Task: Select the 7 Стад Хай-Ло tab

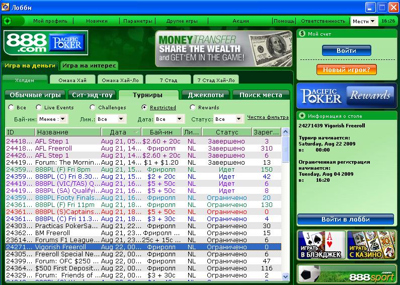Action: point(216,80)
